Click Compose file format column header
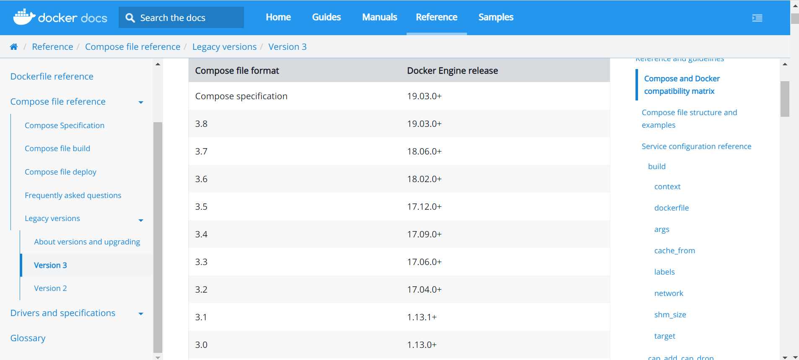The image size is (799, 360). pyautogui.click(x=237, y=70)
